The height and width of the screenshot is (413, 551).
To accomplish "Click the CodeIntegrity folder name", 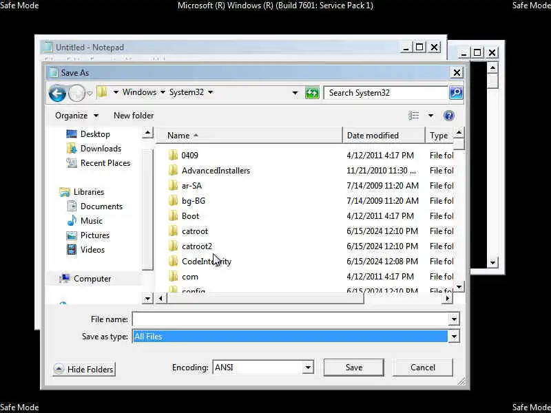I will click(x=206, y=262).
